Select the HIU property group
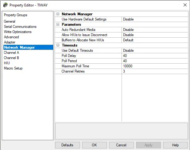Image resolution: width=190 pixels, height=150 pixels. 7,63
